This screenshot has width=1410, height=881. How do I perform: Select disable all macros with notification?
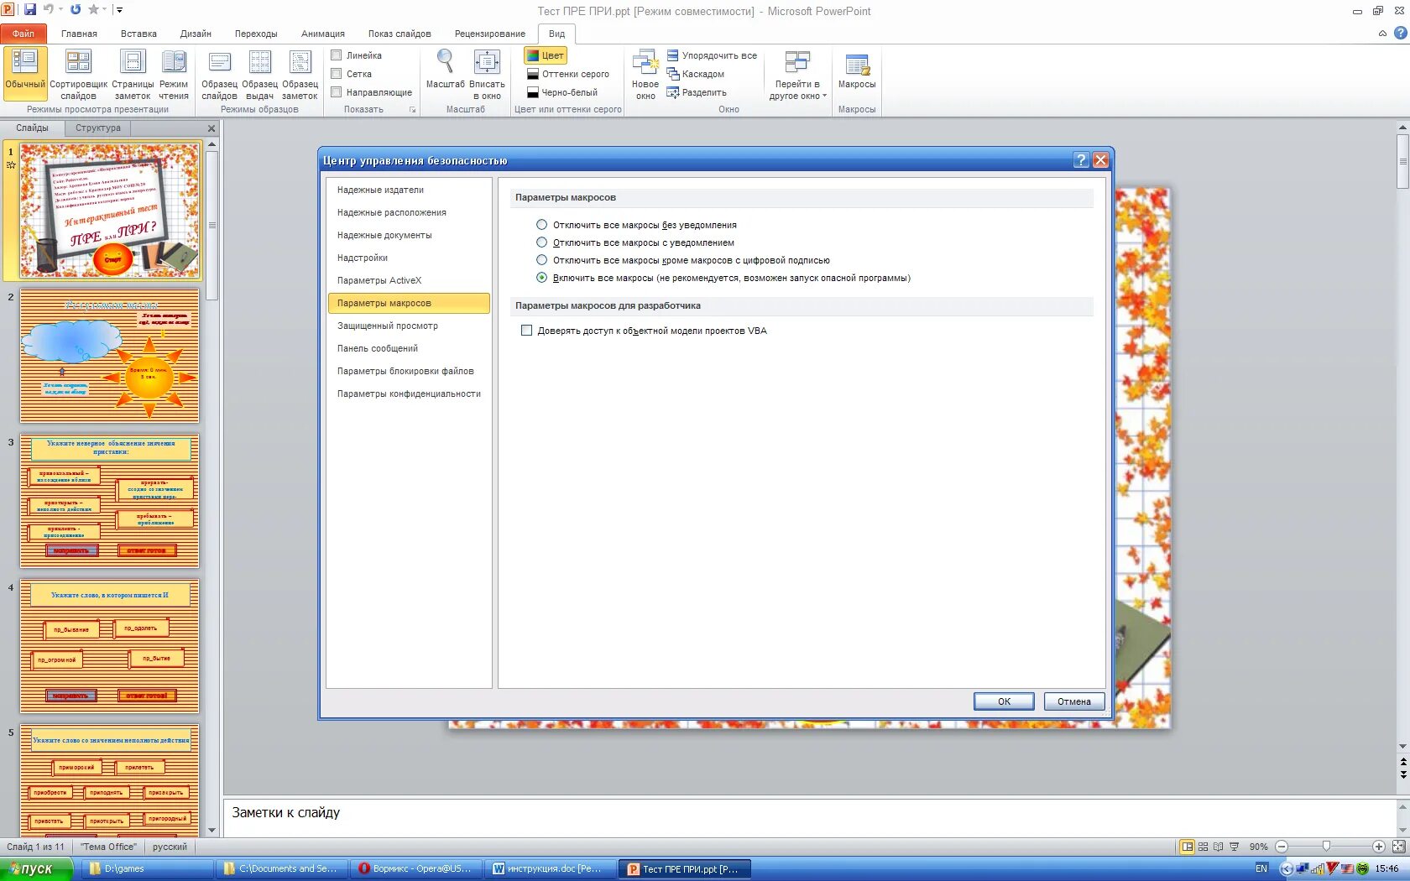point(541,242)
